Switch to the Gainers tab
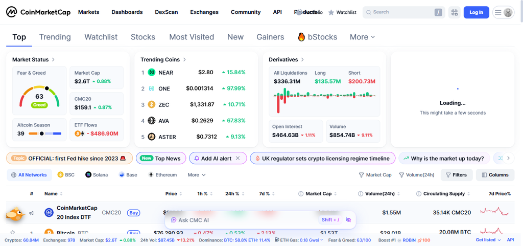 tap(270, 37)
